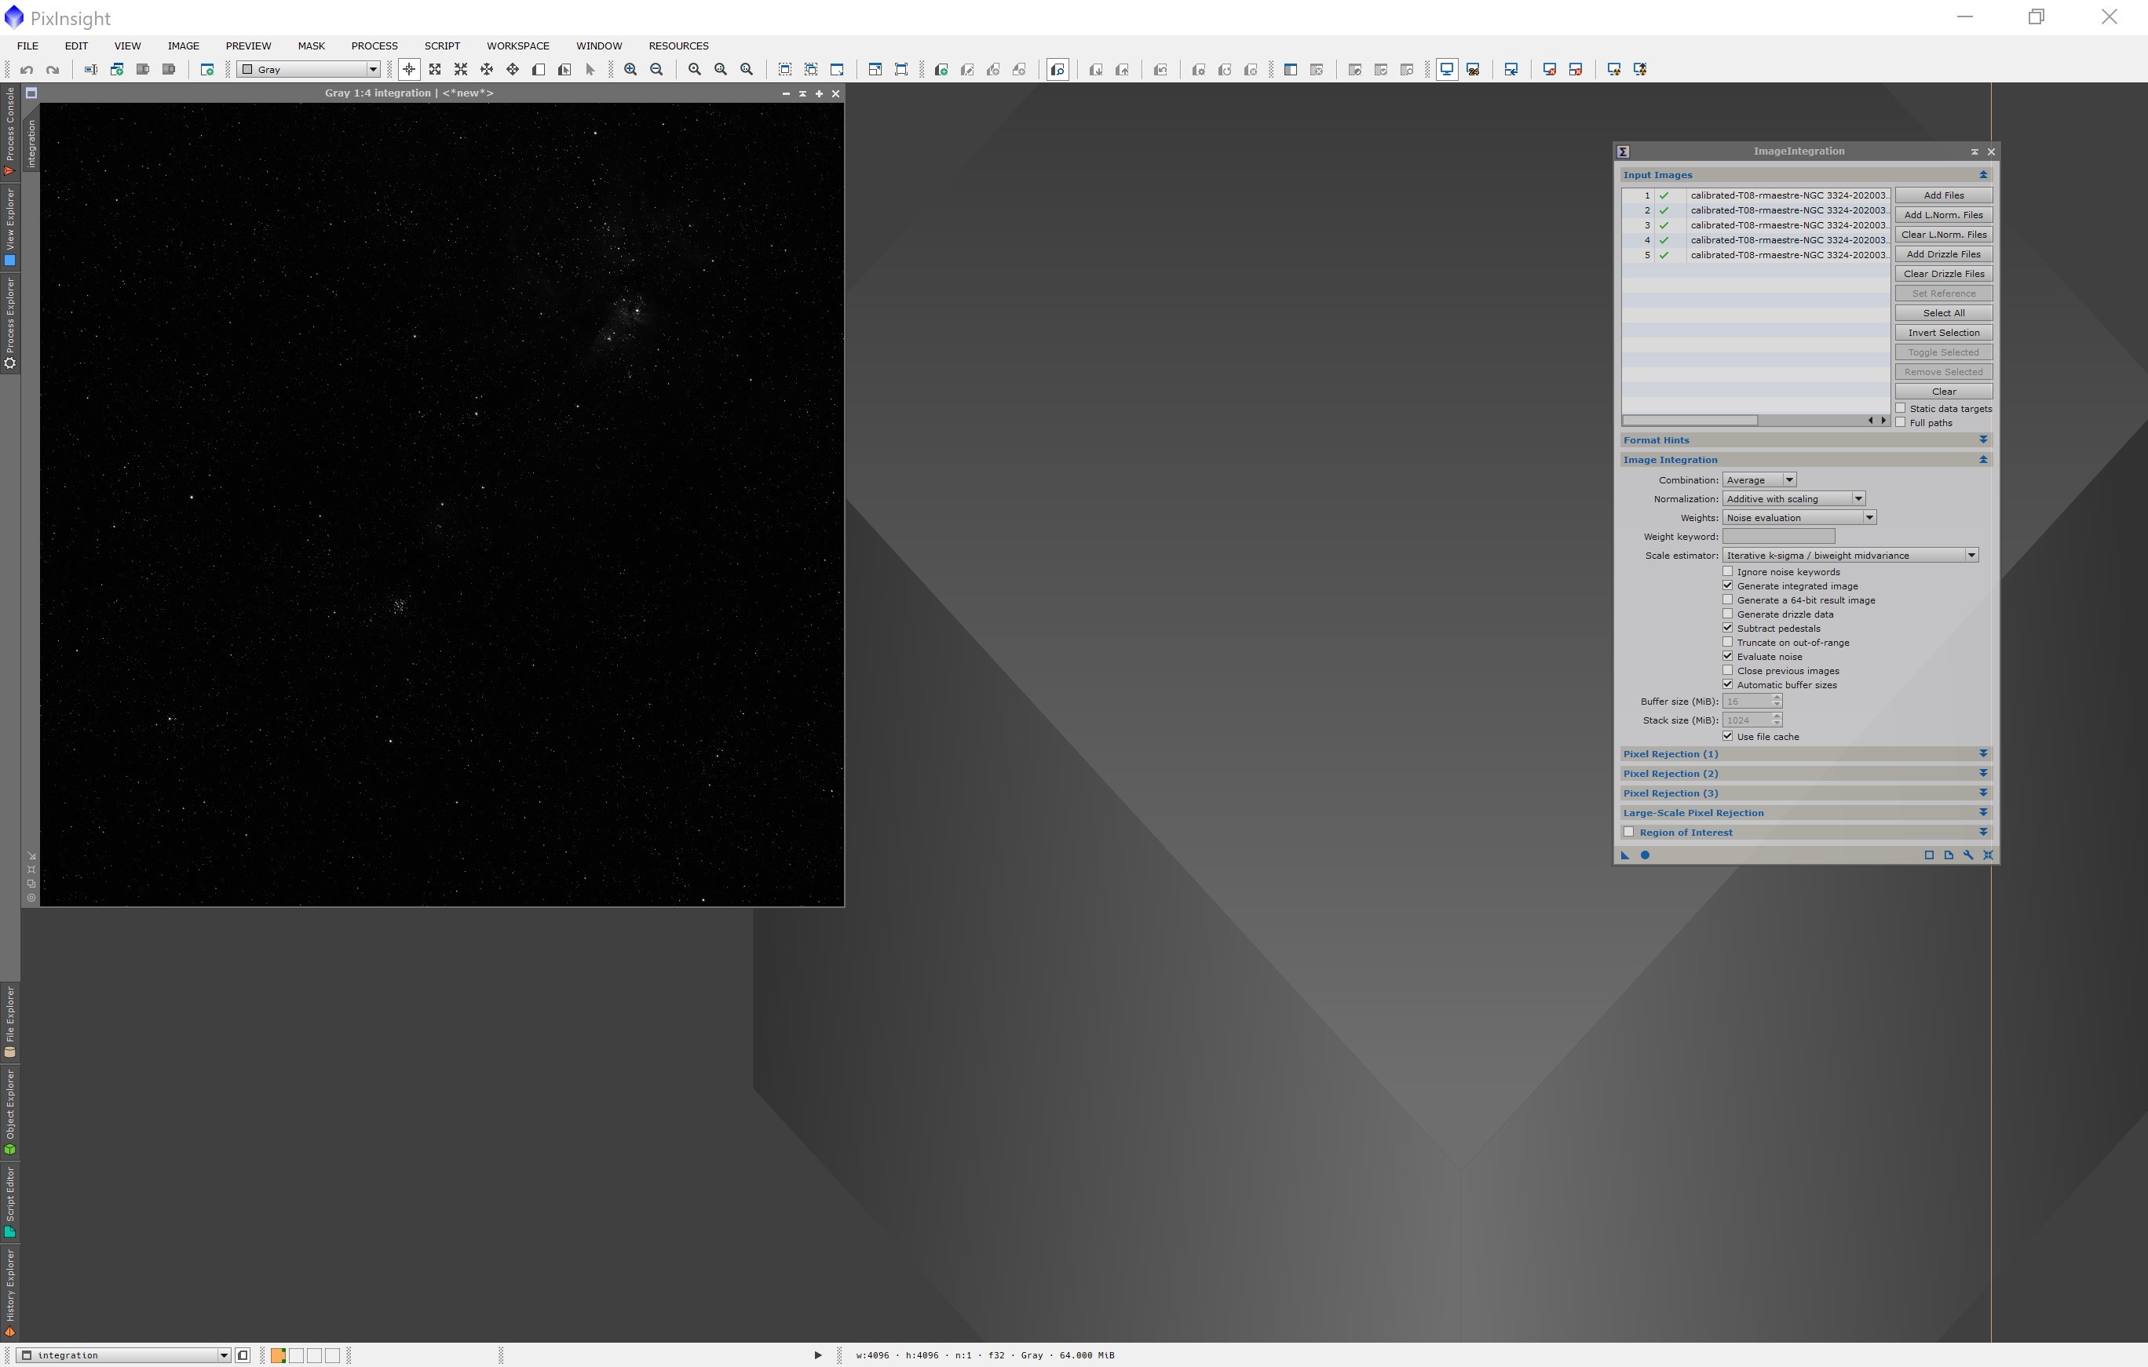2148x1367 pixels.
Task: Open the Weights dropdown showing Noise evaluation
Action: point(1799,517)
